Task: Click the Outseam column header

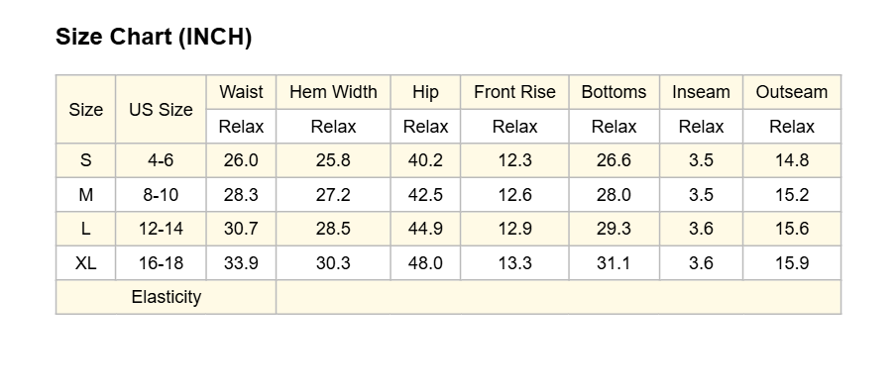Action: (791, 92)
